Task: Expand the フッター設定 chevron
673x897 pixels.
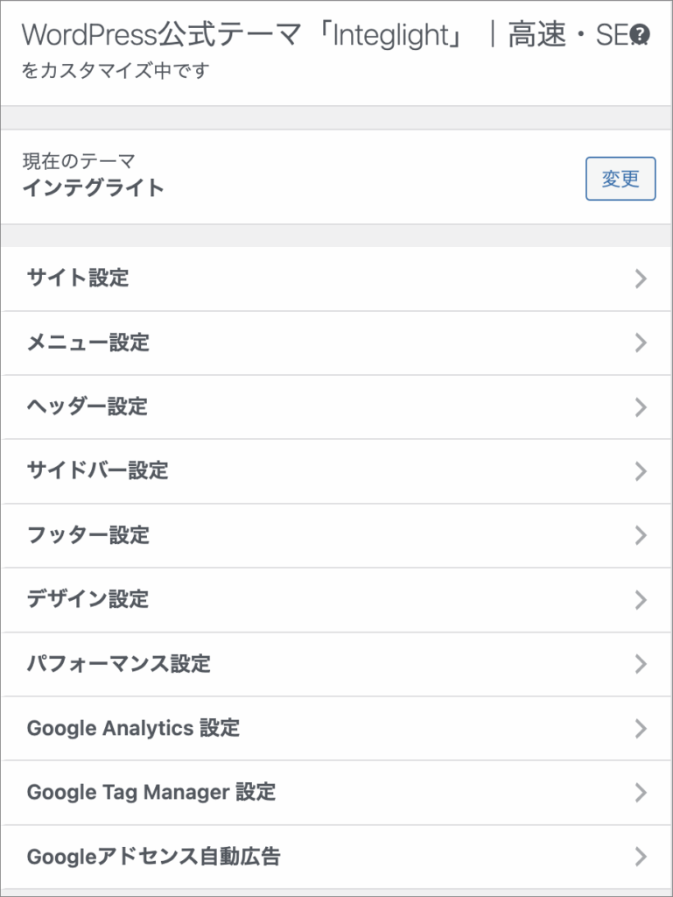Action: (x=641, y=535)
